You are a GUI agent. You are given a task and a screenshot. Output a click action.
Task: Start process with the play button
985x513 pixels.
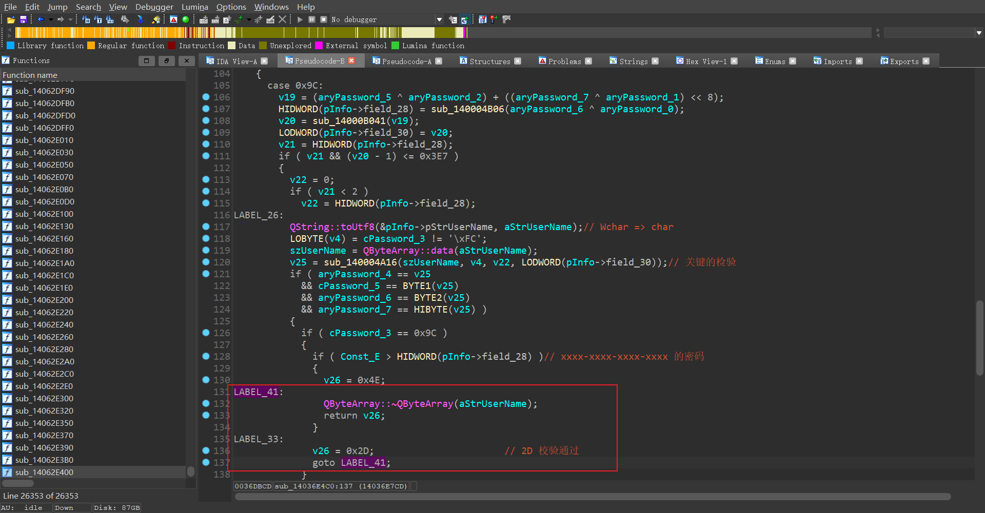point(300,19)
